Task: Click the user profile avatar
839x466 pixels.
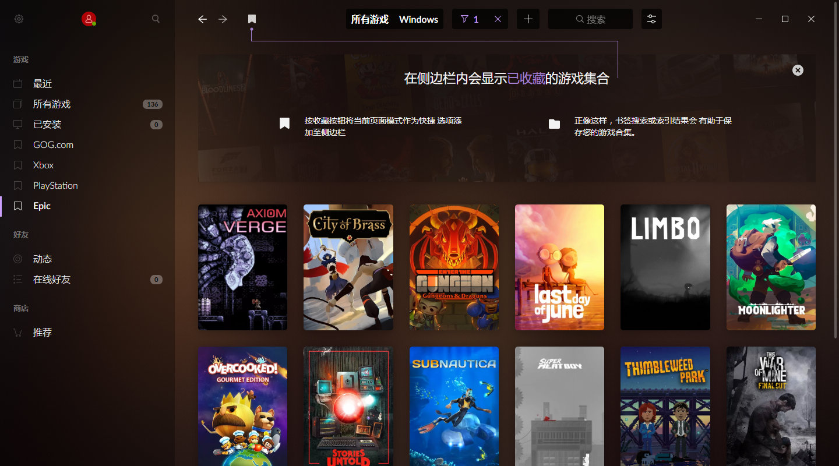Action: tap(89, 19)
